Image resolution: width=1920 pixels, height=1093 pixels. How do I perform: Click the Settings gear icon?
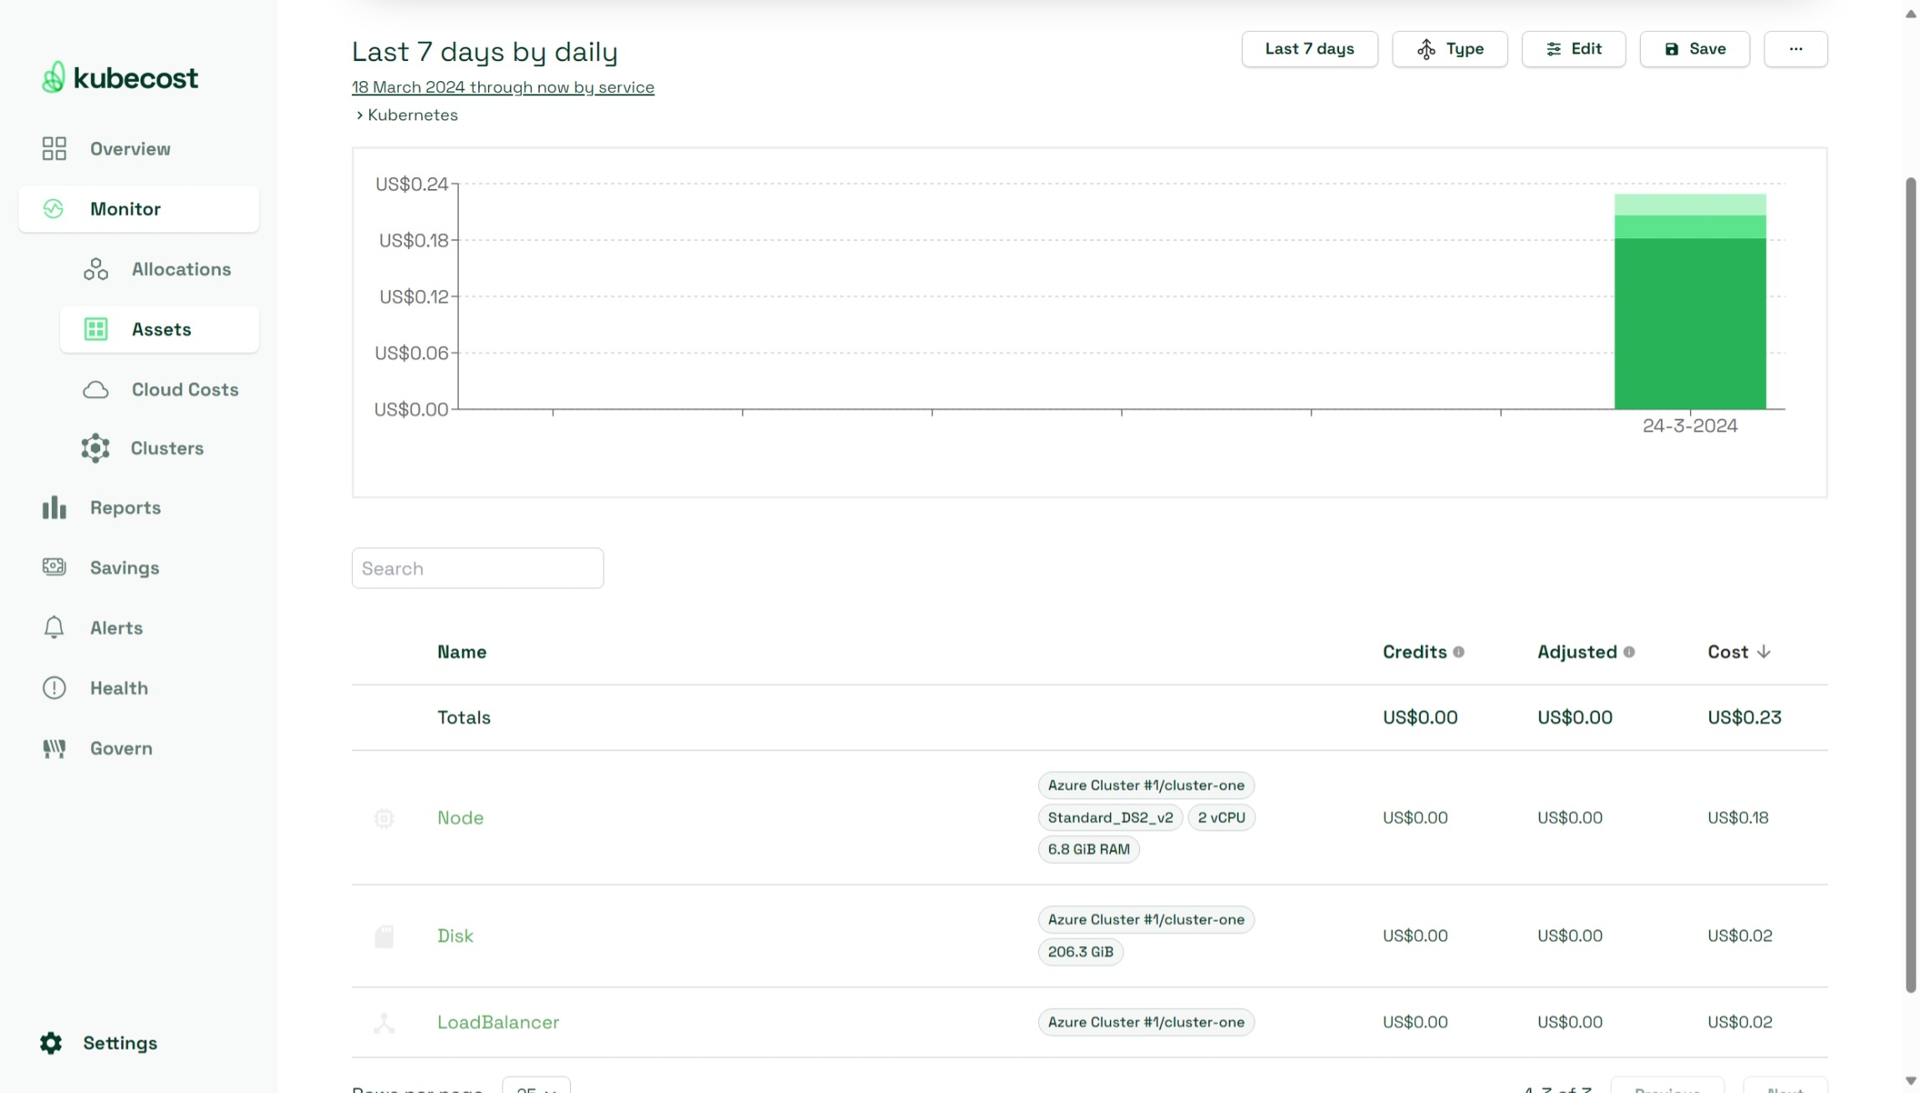pos(51,1042)
